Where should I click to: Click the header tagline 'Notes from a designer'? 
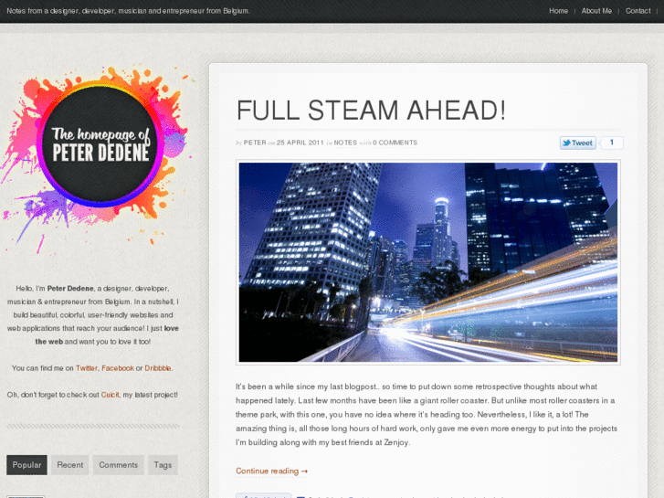tap(128, 11)
